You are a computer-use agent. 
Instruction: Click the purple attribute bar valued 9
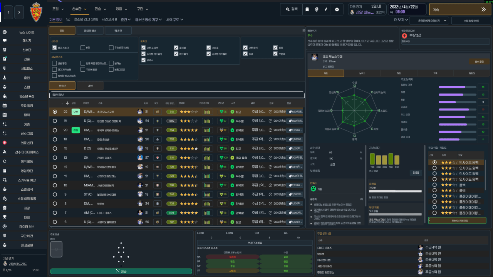pyautogui.click(x=458, y=102)
